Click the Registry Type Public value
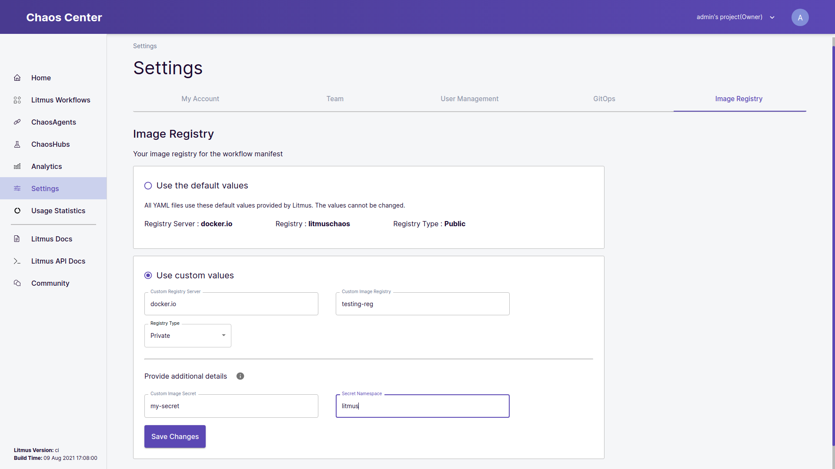The height and width of the screenshot is (469, 835). click(455, 224)
